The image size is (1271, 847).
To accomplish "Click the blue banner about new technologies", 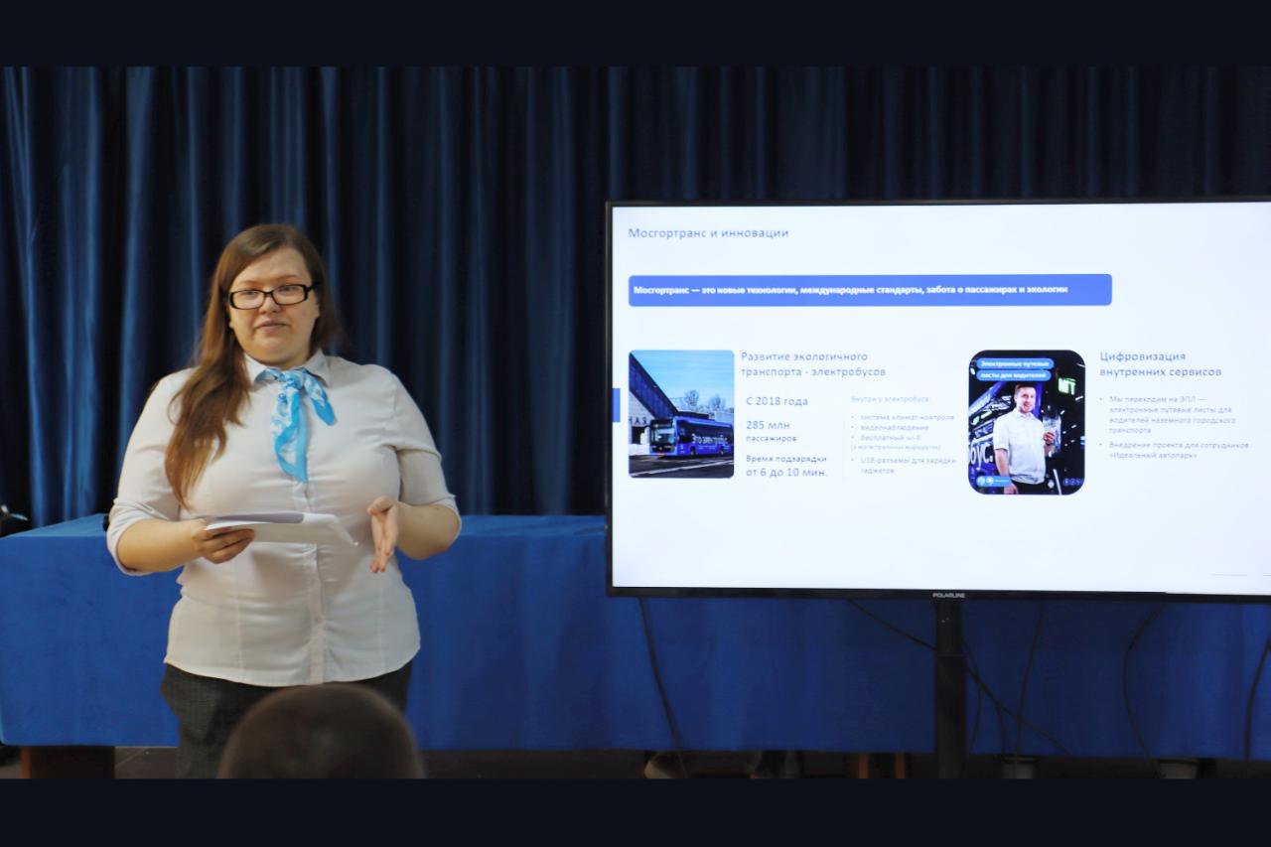I will (870, 290).
